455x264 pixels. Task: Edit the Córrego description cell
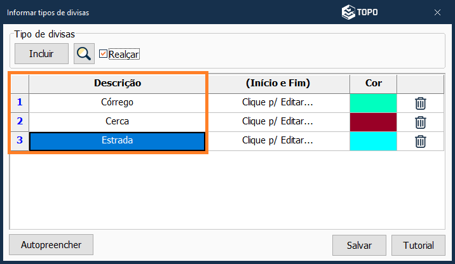[117, 102]
